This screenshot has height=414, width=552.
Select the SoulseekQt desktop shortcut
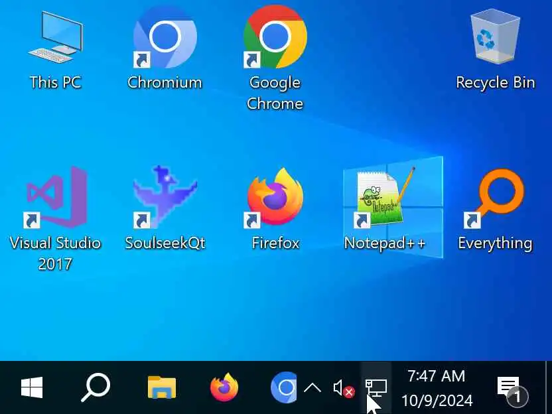coord(165,208)
